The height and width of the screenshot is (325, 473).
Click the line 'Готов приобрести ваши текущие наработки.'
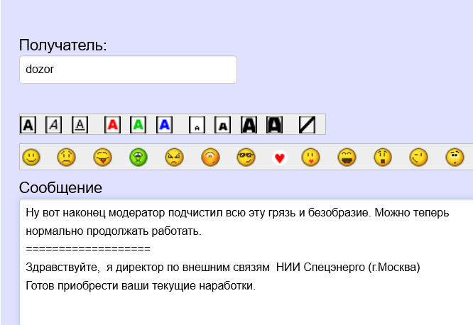[141, 285]
